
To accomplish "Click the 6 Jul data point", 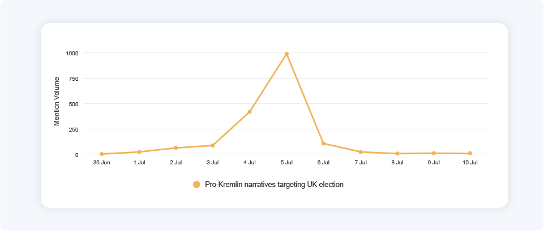I will 323,143.
